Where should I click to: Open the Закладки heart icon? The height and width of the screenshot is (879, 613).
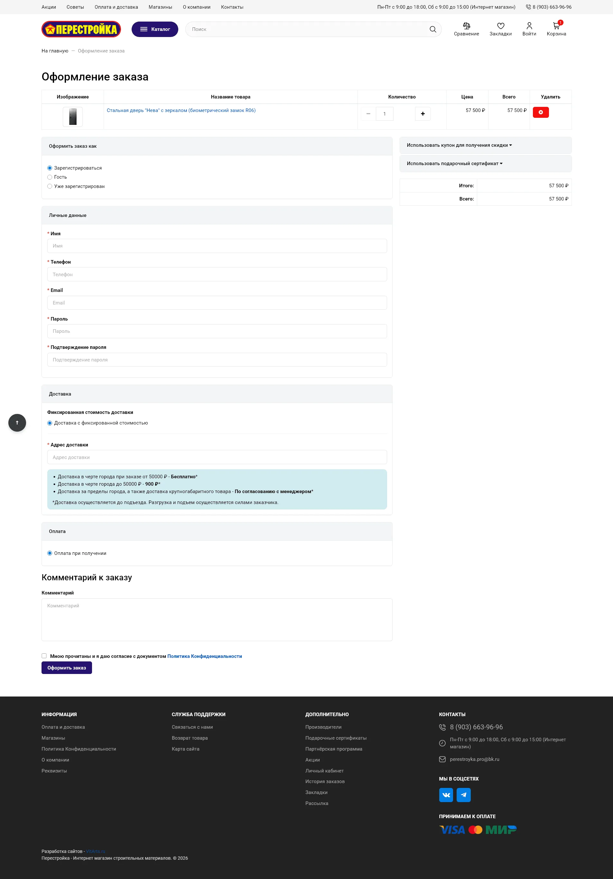tap(500, 26)
